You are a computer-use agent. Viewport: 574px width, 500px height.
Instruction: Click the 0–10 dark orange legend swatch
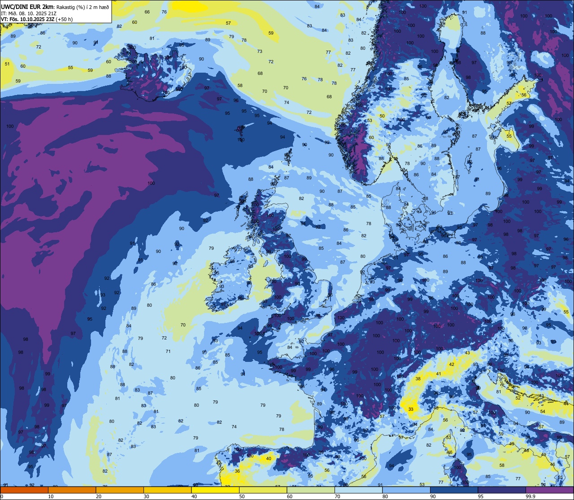tap(24, 490)
